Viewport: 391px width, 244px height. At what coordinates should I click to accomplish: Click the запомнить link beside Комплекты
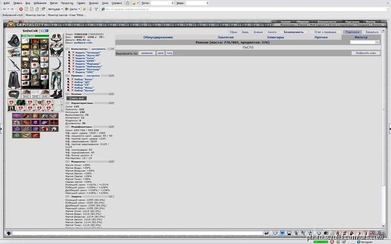(x=98, y=49)
